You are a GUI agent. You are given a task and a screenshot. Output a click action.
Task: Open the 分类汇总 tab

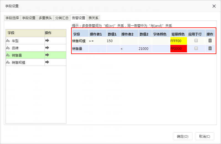[62, 18]
